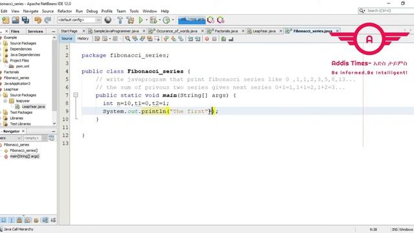This screenshot has height=233, width=414.
Task: Click the Navigator Javadoc window icon
Action: tap(52, 138)
